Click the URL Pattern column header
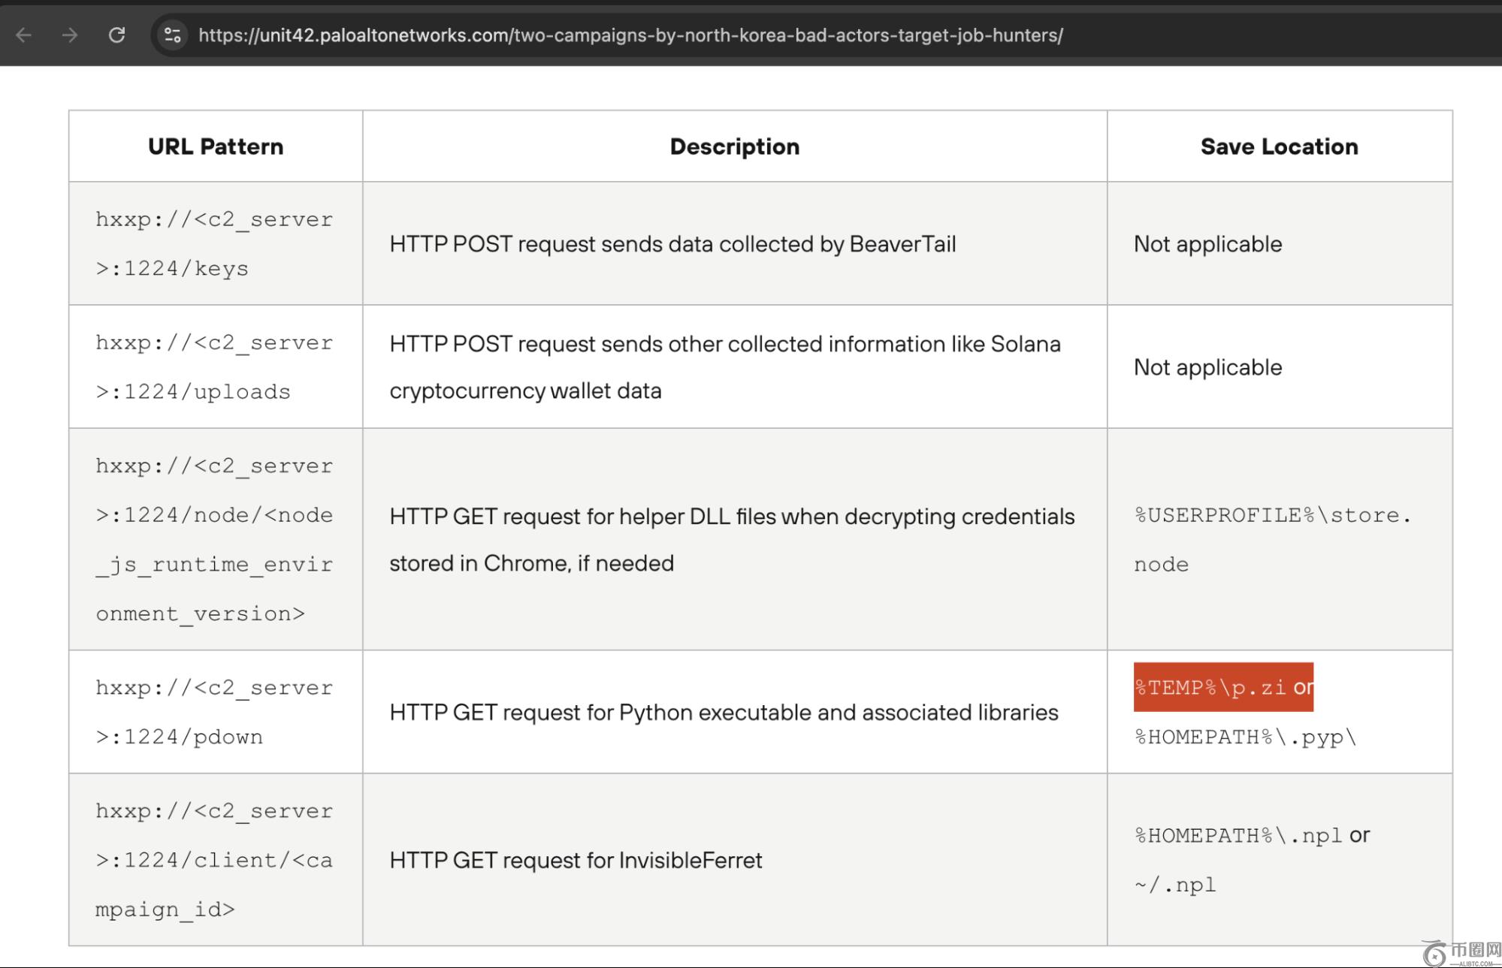Image resolution: width=1502 pixels, height=968 pixels. (216, 146)
